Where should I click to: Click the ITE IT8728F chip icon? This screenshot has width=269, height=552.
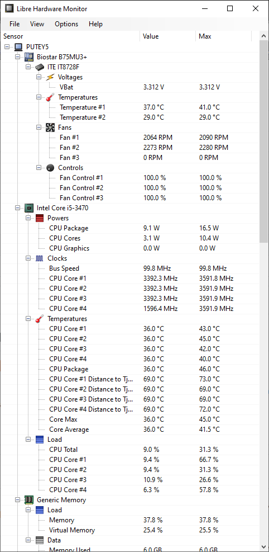40,67
